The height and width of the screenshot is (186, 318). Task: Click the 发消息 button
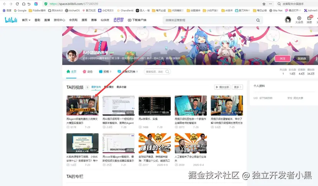(x=302, y=58)
